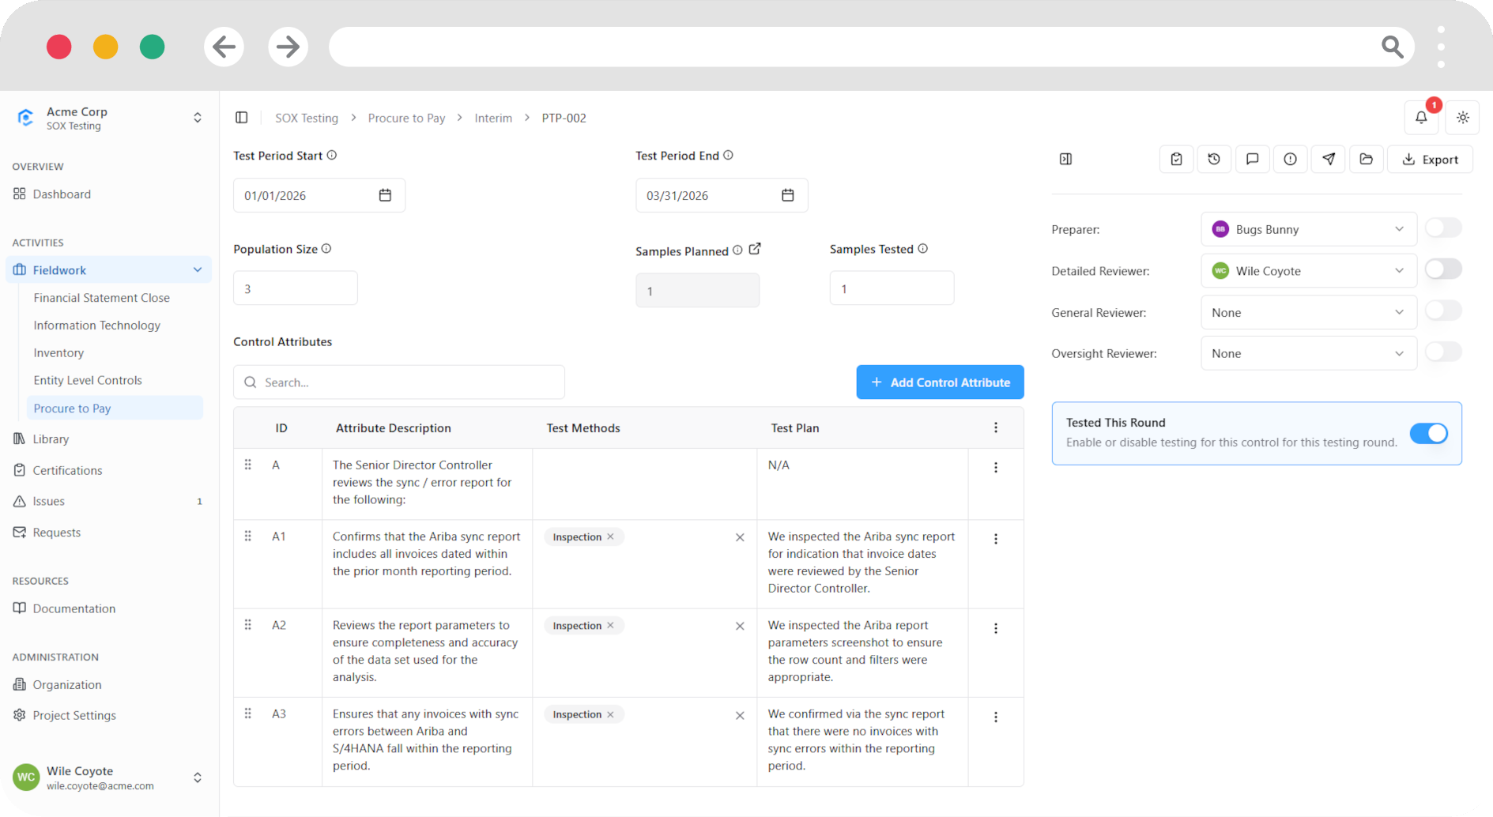
Task: Focus the Control Attributes search field
Action: click(399, 382)
